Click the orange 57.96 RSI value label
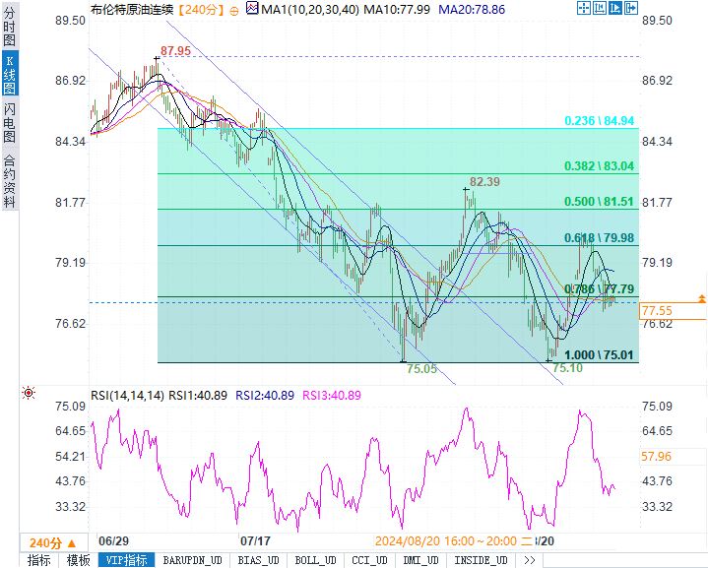The height and width of the screenshot is (568, 708). click(656, 457)
